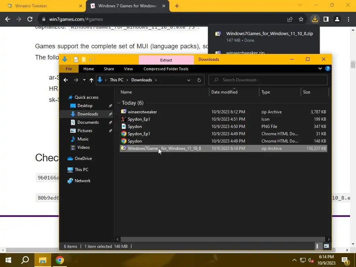
Task: Click the Chrome downloads toolbar icon
Action: point(315,19)
